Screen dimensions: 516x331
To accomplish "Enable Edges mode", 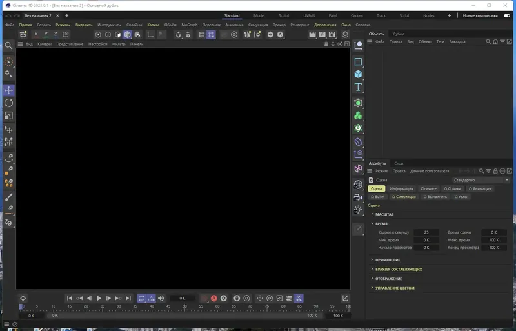I will click(x=108, y=35).
